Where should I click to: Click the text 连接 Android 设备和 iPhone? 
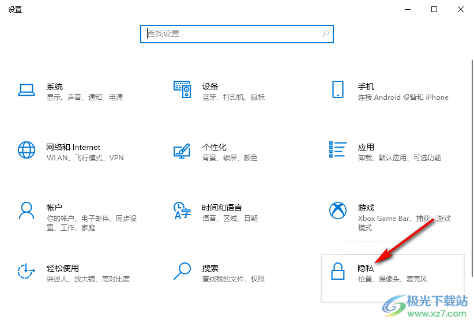(403, 97)
